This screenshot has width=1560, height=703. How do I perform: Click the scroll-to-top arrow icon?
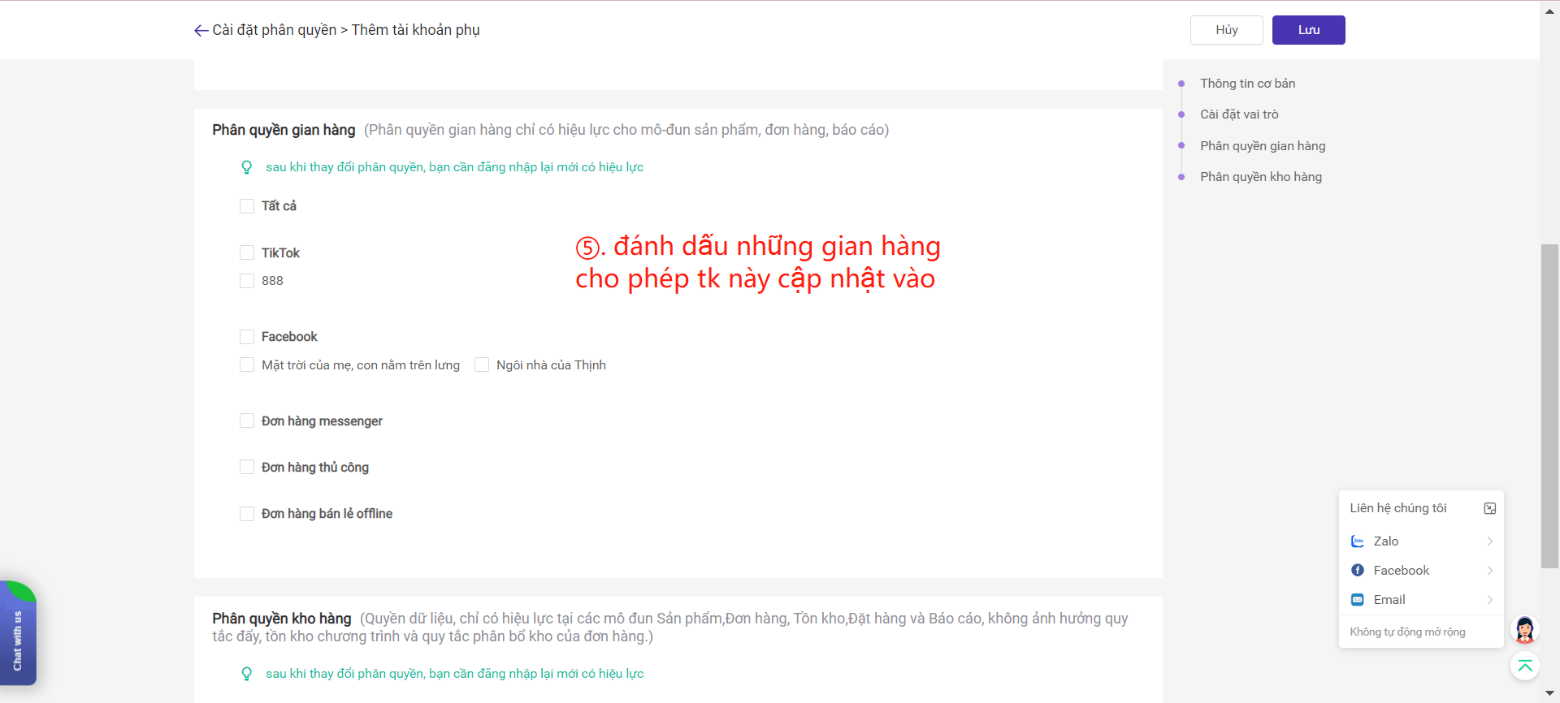[x=1524, y=666]
